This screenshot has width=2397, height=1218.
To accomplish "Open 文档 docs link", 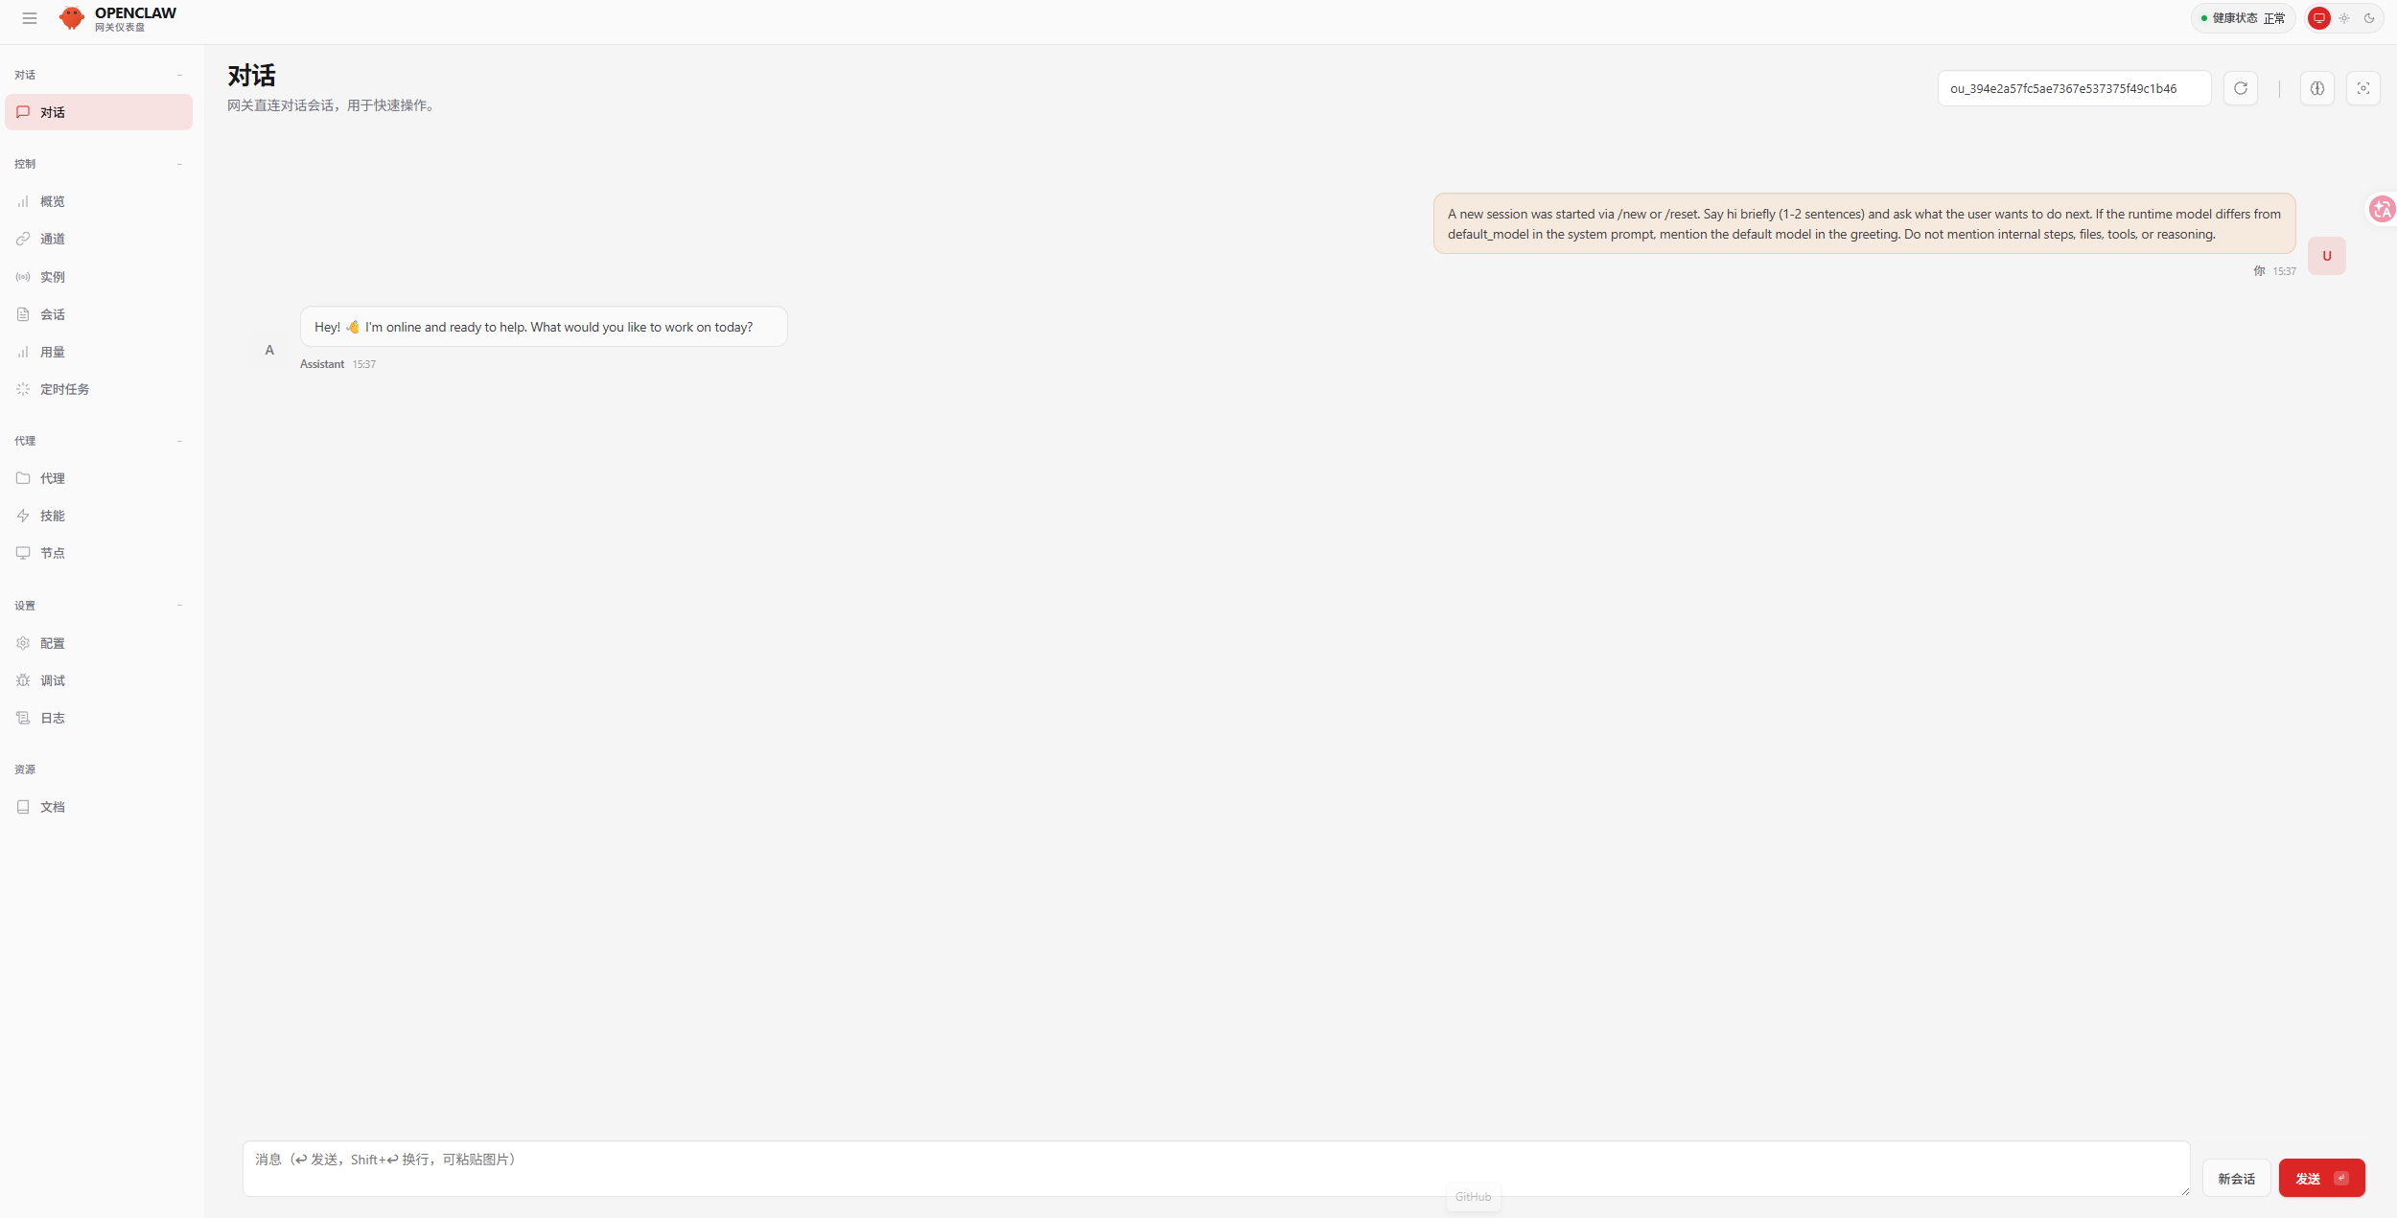I will (x=99, y=807).
